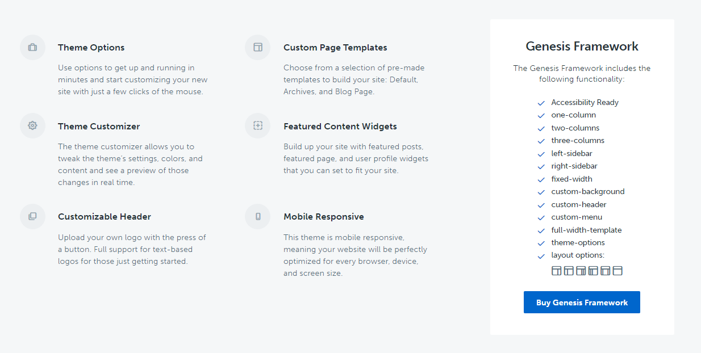Select the sidebar-sidebar-content layout icon
Image resolution: width=701 pixels, height=353 pixels.
tap(593, 271)
